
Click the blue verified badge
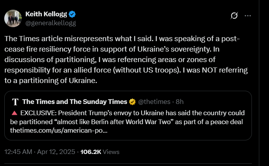click(72, 14)
